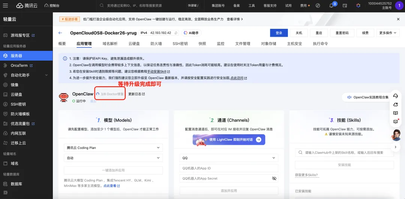405x199 pixels.
Task: Switch to the 执行命令 tab
Action: (321, 44)
